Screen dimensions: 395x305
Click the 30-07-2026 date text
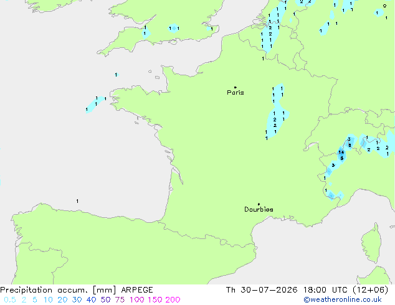pos(269,290)
